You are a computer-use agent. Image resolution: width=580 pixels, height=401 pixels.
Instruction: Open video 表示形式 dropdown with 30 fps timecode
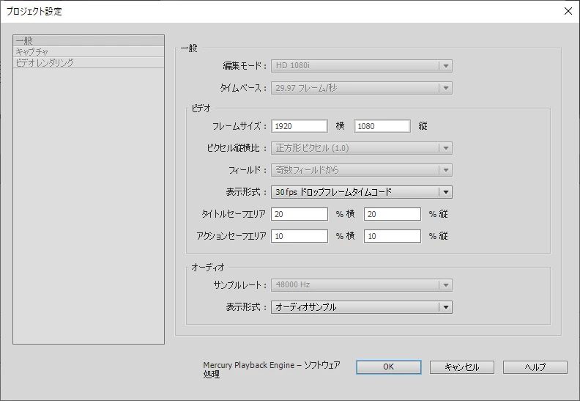tap(361, 192)
